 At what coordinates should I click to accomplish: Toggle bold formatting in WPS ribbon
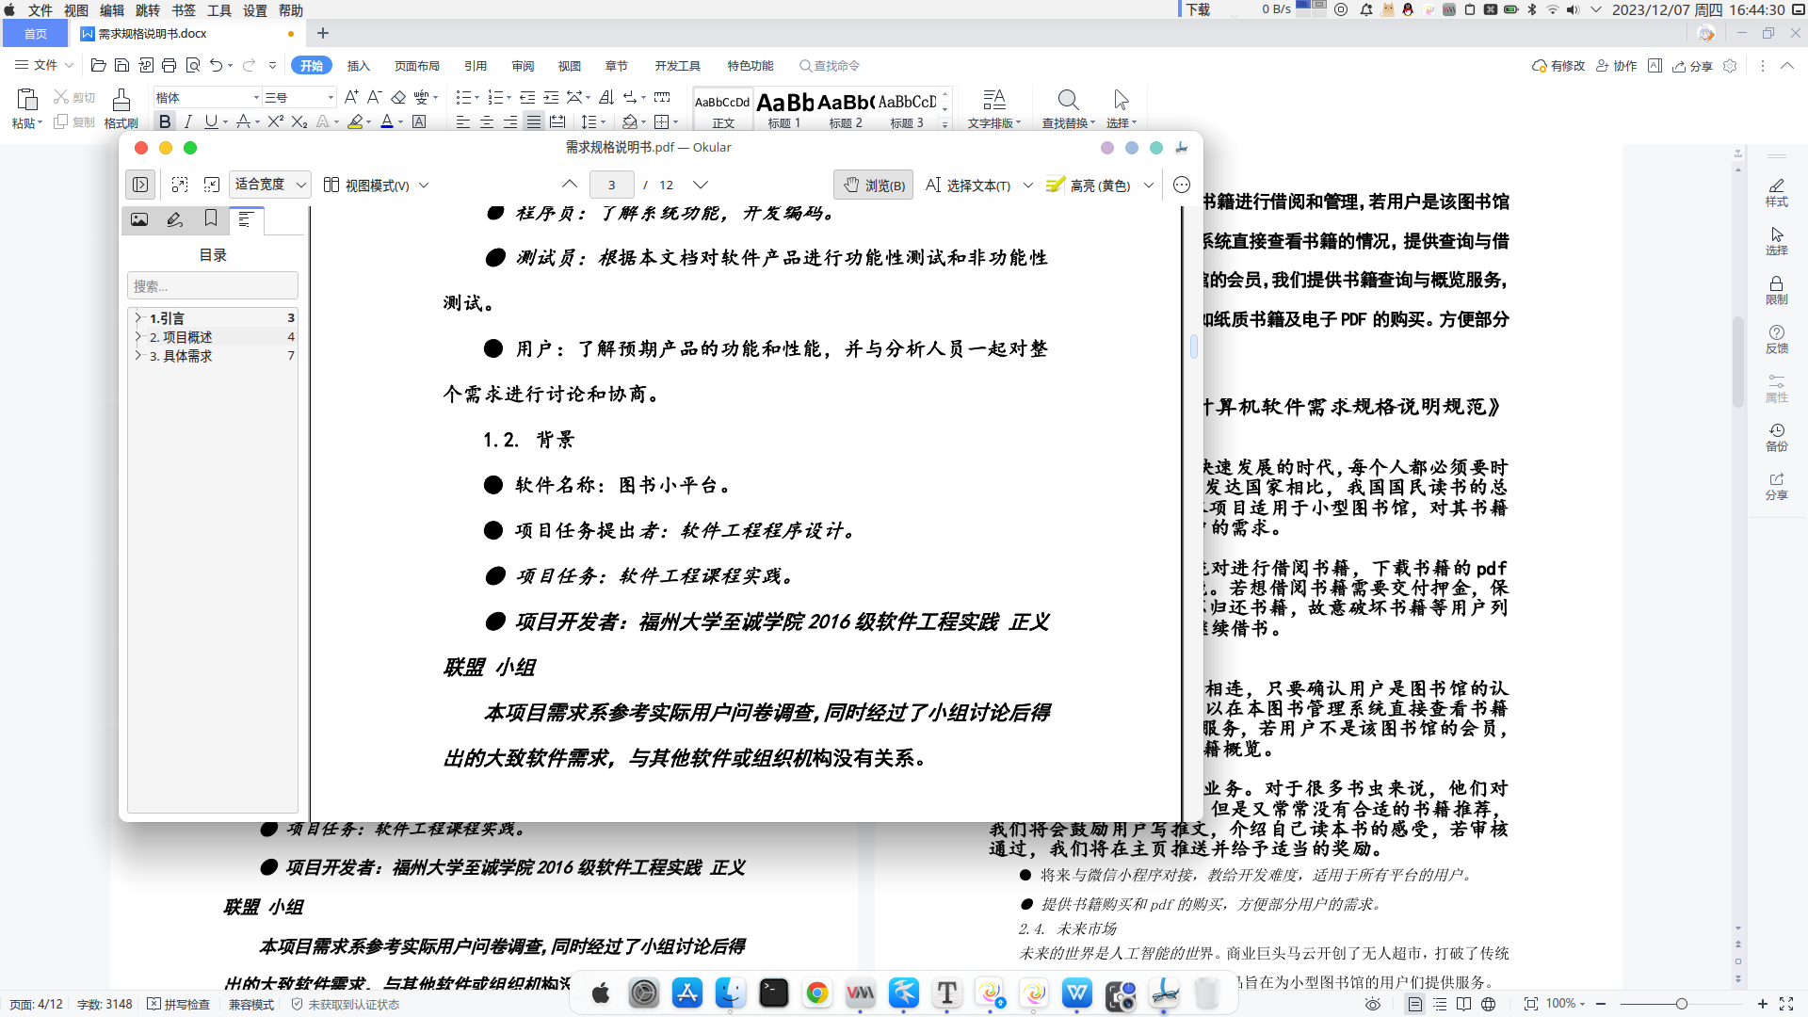pyautogui.click(x=165, y=121)
